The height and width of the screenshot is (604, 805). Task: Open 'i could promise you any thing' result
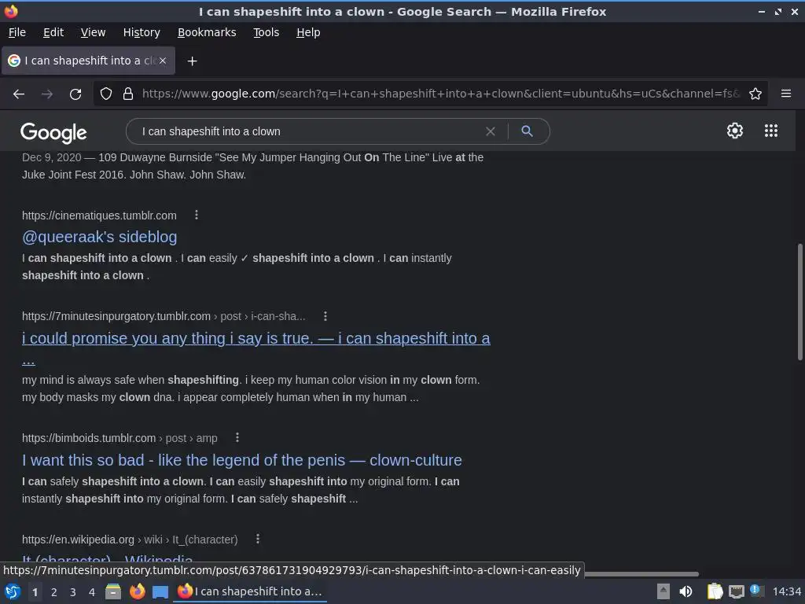[255, 338]
